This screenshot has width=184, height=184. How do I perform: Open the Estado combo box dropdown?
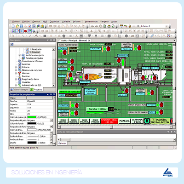(x=167, y=26)
